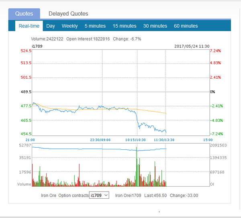The width and height of the screenshot is (241, 218).
Task: Switch to the Quotes tab
Action: pos(24,14)
